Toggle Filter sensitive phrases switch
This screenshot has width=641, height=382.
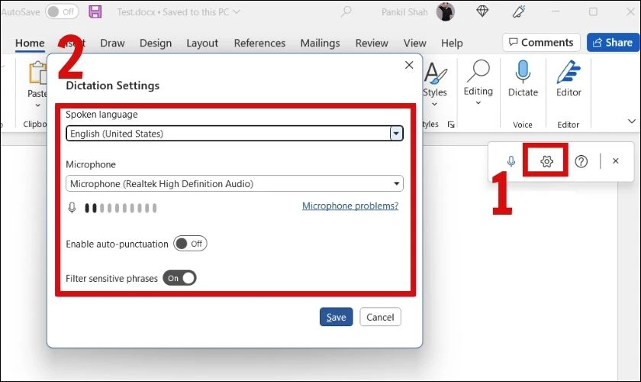pos(179,278)
